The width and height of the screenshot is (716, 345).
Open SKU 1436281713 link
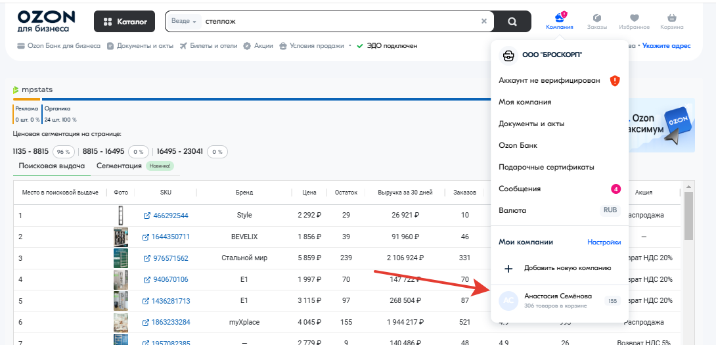(171, 301)
